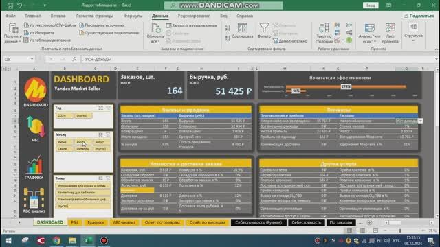
Task: Switch to the Графики sheet tab
Action: pos(96,222)
